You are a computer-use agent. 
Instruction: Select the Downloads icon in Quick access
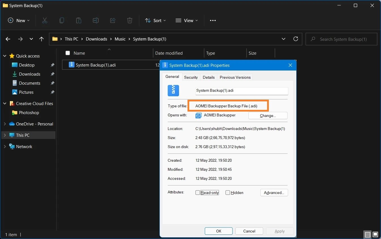point(15,74)
